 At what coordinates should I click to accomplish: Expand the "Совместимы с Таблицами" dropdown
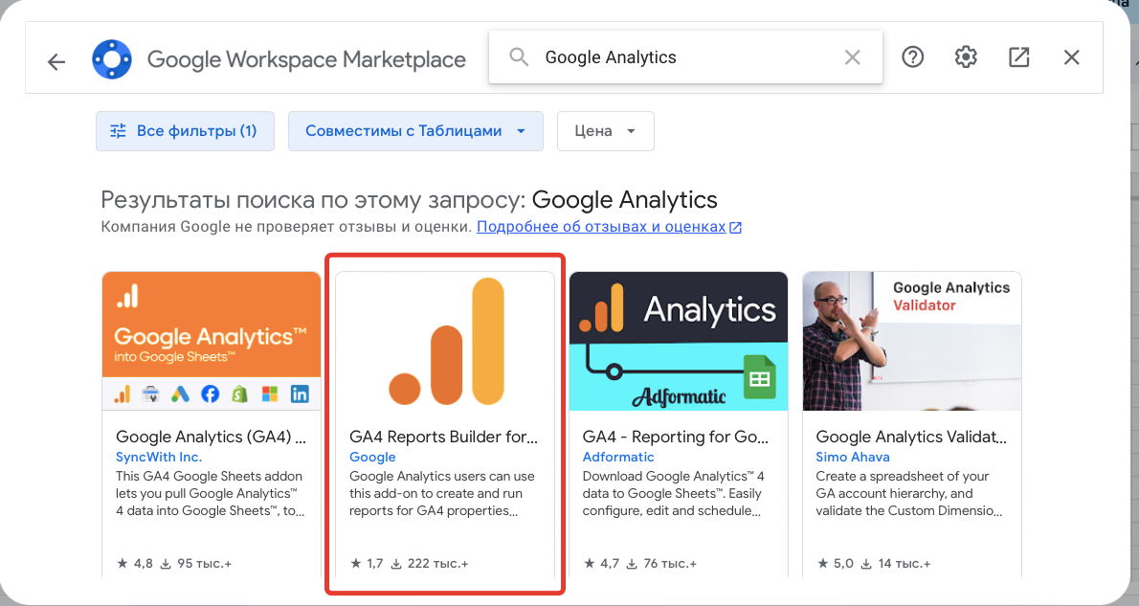pos(415,131)
